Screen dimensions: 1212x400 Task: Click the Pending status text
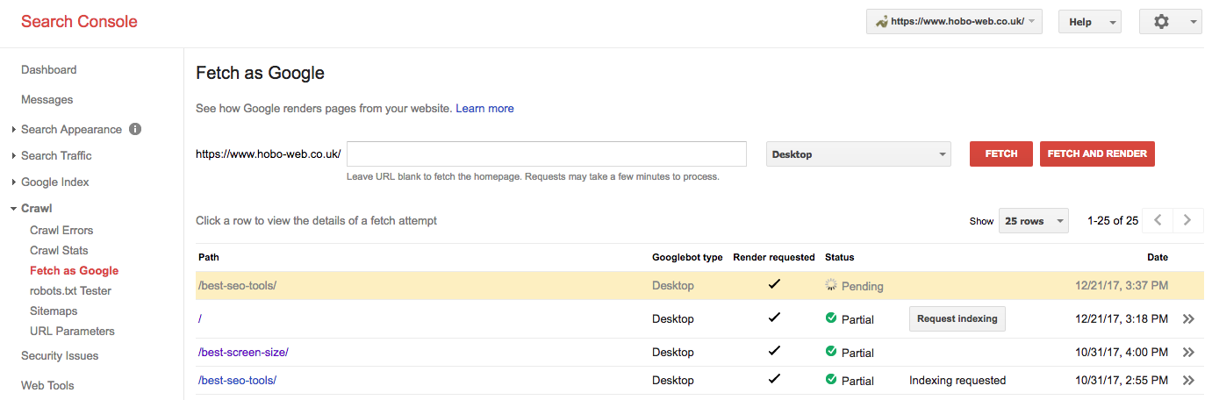coord(863,286)
